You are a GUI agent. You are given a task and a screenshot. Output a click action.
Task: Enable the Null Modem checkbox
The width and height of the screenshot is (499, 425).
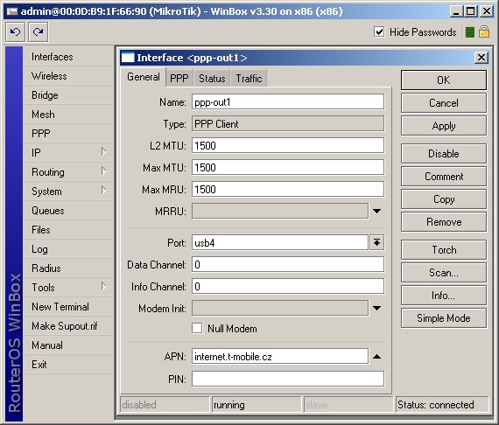coord(197,328)
